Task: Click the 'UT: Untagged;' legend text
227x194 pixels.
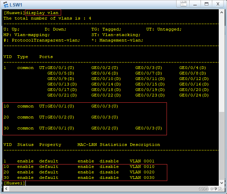Action: [164, 29]
